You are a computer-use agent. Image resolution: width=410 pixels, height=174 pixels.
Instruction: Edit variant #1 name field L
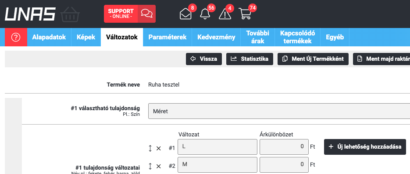tap(217, 147)
